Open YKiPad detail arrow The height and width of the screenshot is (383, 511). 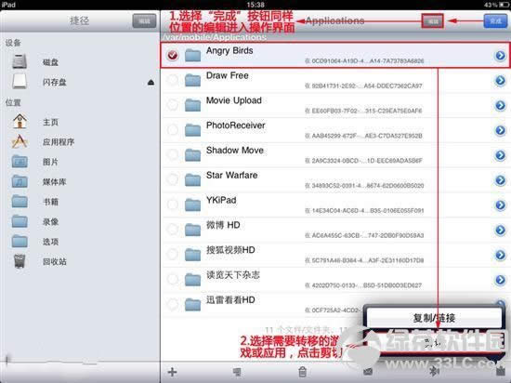500,205
